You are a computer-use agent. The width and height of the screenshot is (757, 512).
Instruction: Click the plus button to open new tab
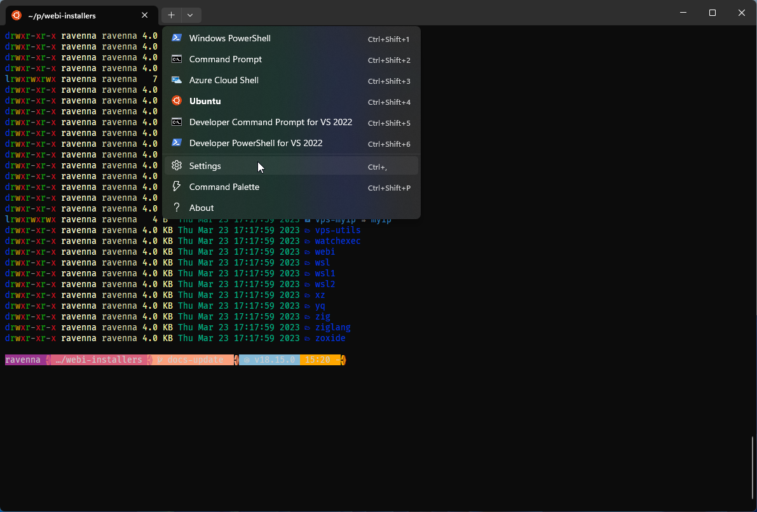click(170, 15)
